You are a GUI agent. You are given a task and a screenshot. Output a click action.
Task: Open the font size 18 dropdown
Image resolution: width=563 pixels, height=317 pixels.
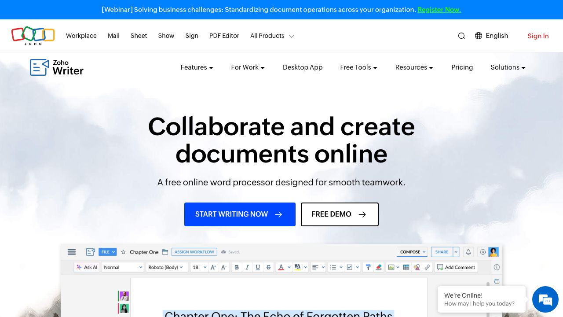click(199, 267)
